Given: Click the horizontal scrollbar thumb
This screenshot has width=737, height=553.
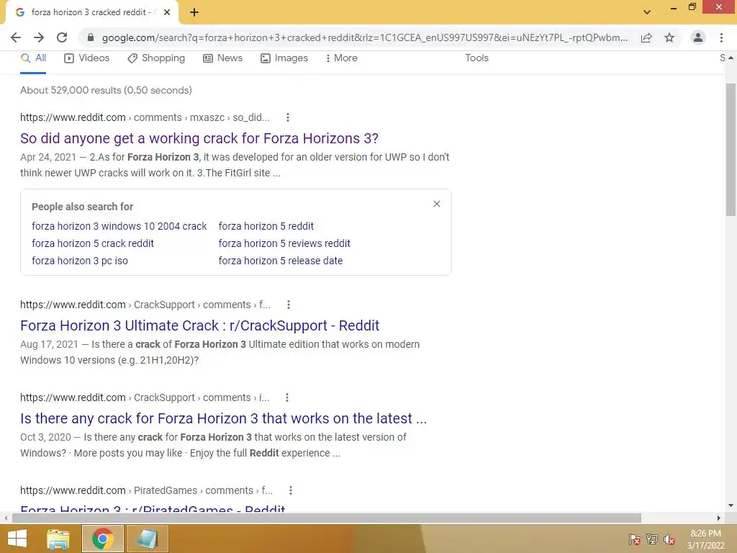Looking at the screenshot, I should [327, 518].
